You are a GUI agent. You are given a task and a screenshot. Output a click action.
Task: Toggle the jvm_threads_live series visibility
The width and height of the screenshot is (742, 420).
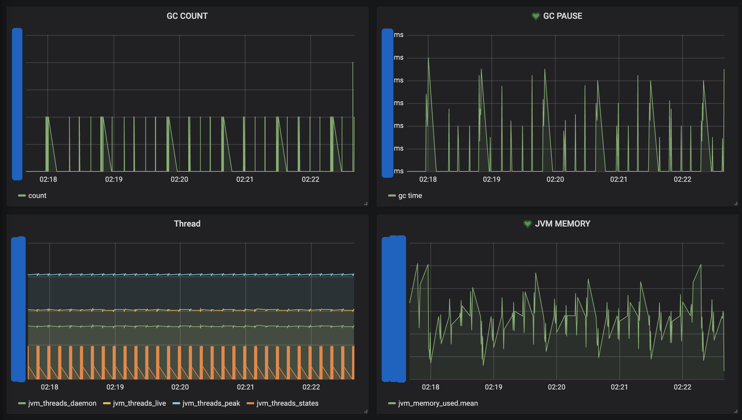[x=139, y=403]
